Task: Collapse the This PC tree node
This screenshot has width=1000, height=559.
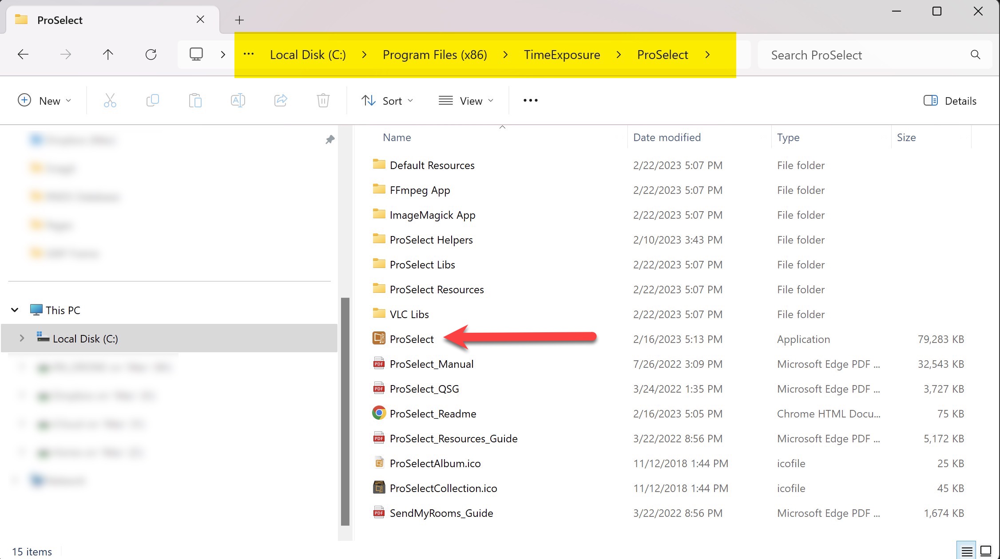Action: (15, 310)
